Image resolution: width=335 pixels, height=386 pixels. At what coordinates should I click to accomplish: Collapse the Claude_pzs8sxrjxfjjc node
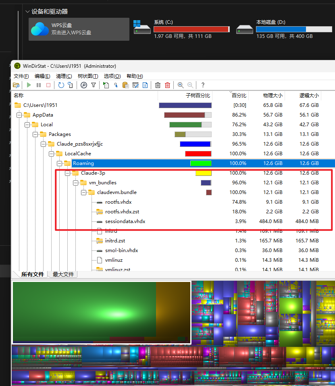coord(43,144)
